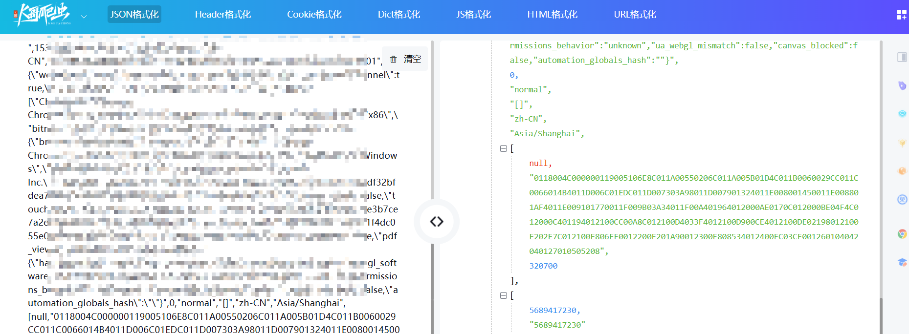Switch to the Header格式化 tab
Screen dimensions: 909x334
(x=223, y=15)
